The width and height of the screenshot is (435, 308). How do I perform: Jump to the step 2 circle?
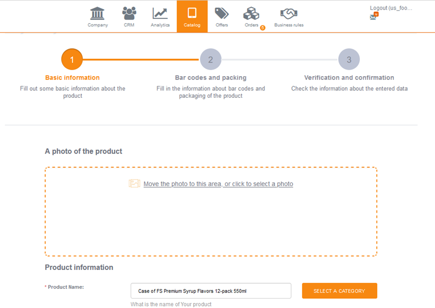click(210, 59)
